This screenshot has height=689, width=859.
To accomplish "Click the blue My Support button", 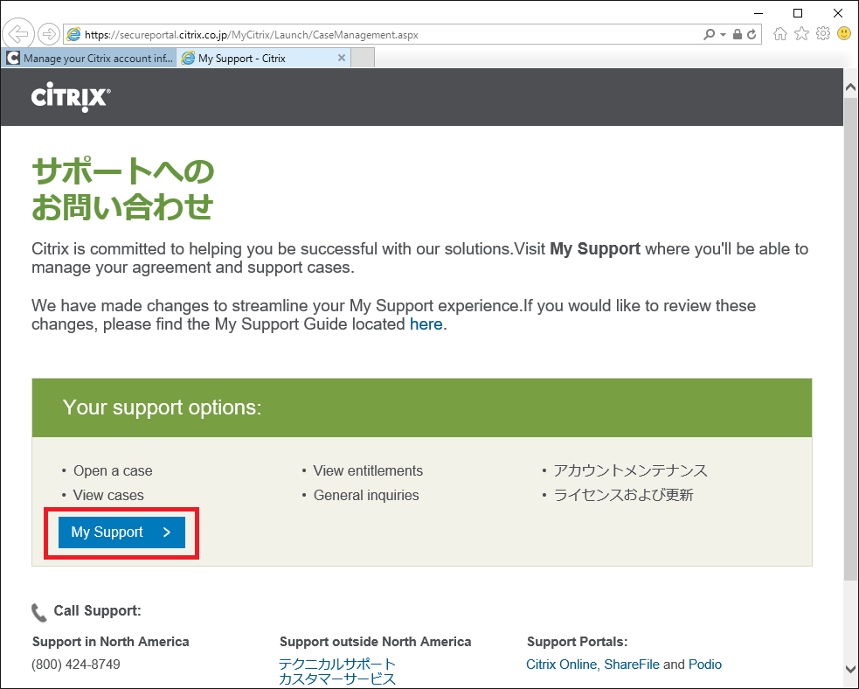I will 121,532.
